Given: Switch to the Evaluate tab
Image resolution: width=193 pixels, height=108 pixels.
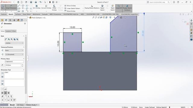Looking at the screenshot, I should tap(45, 14).
